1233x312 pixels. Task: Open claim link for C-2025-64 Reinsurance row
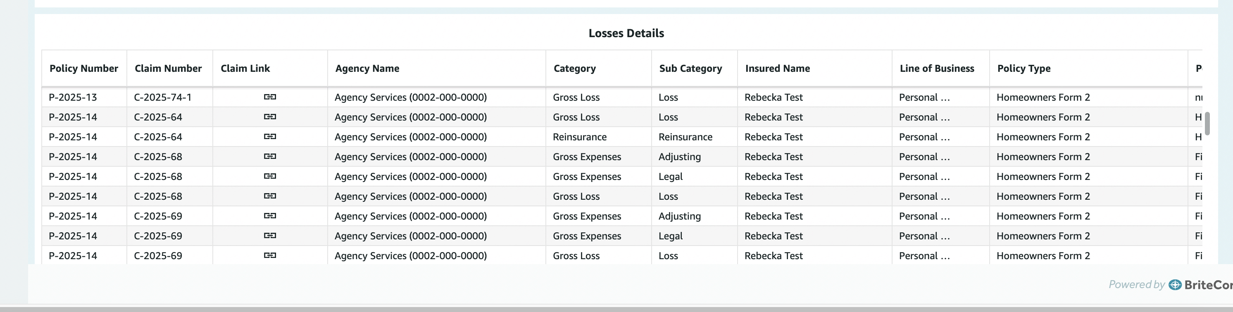[270, 137]
